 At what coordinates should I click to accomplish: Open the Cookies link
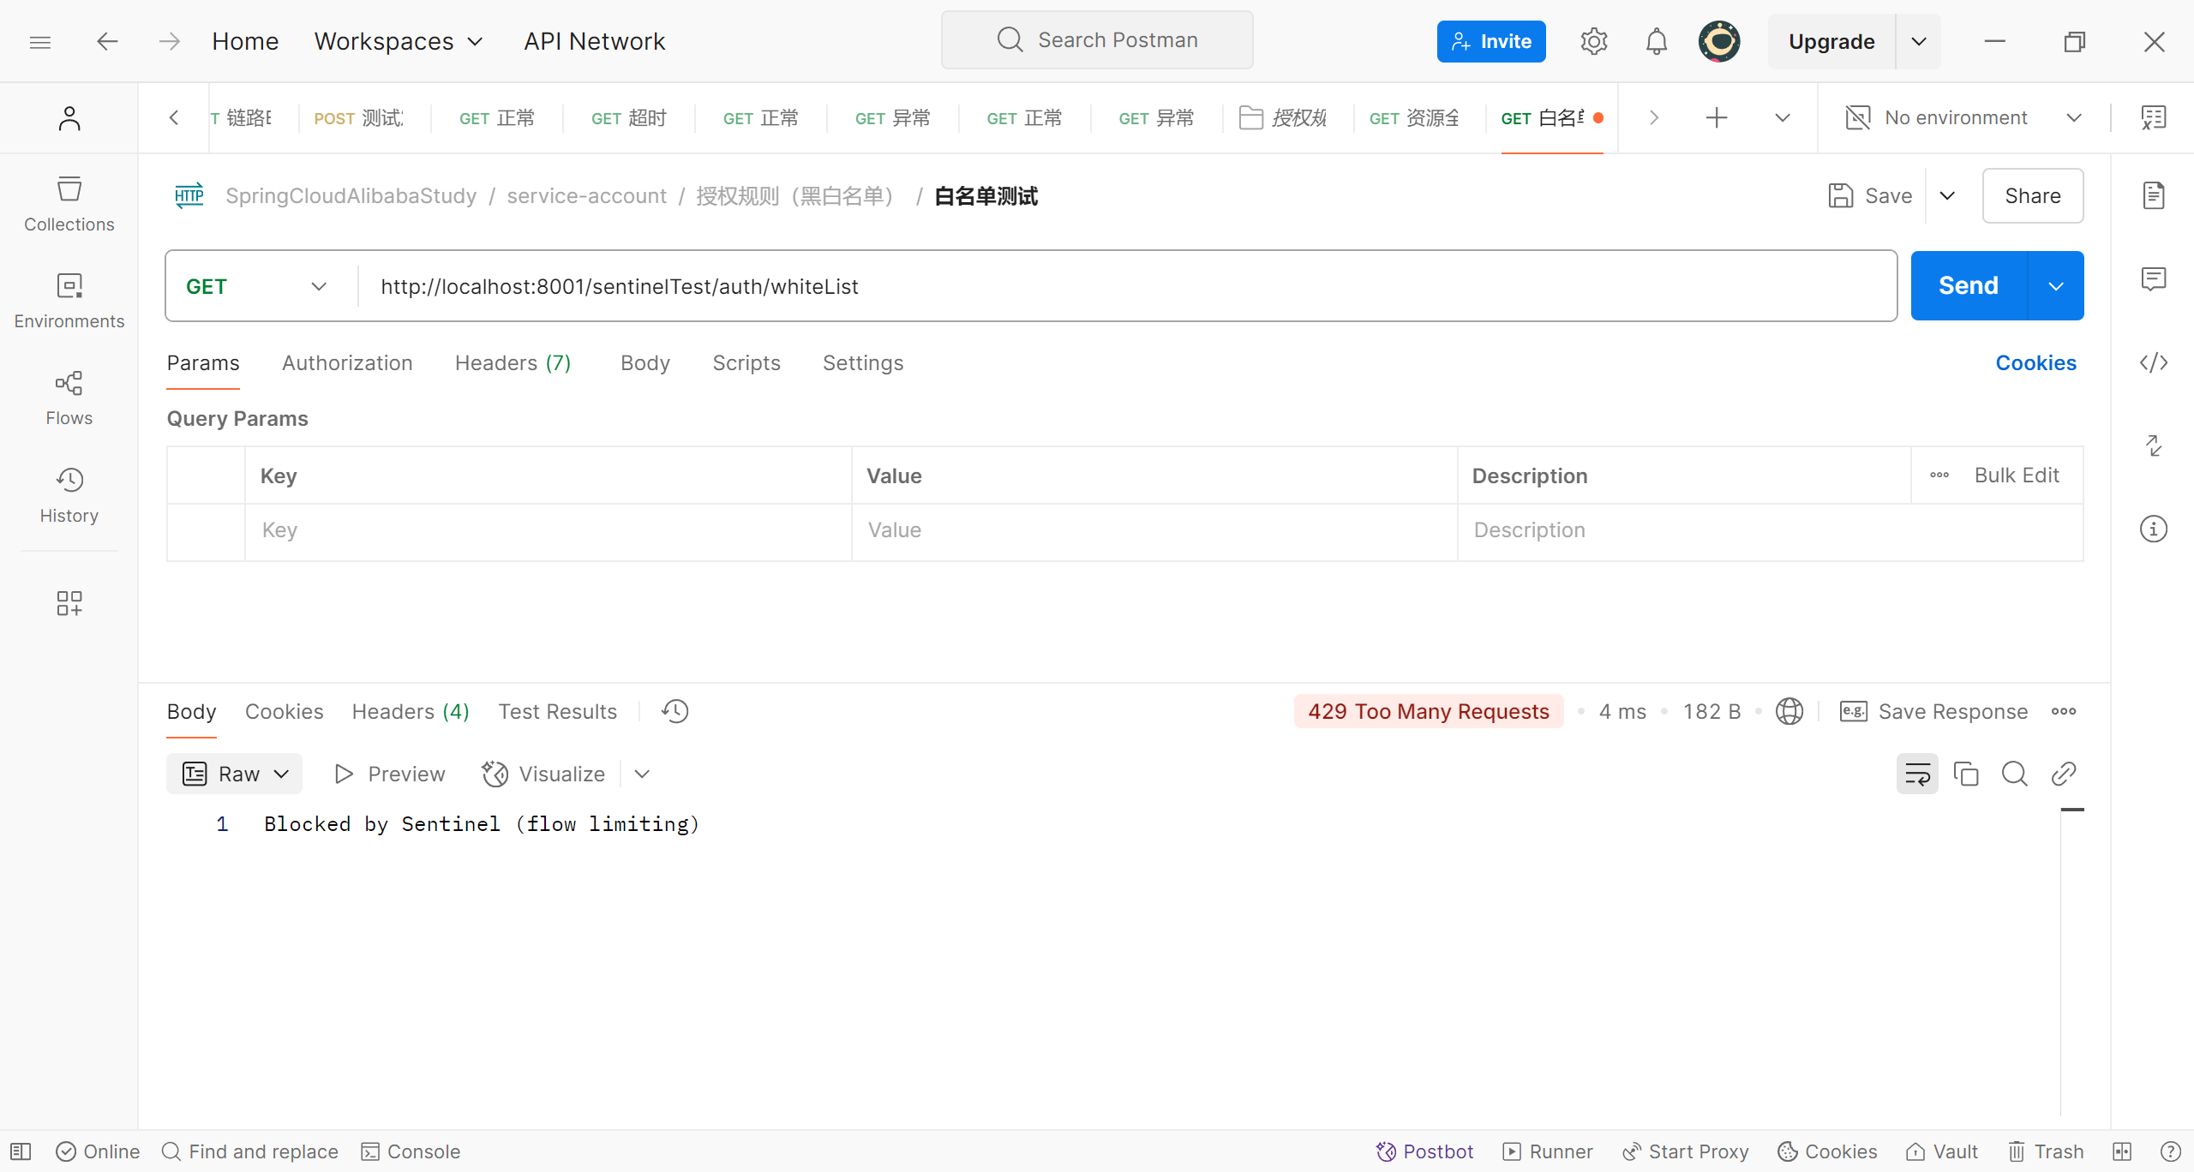2035,362
